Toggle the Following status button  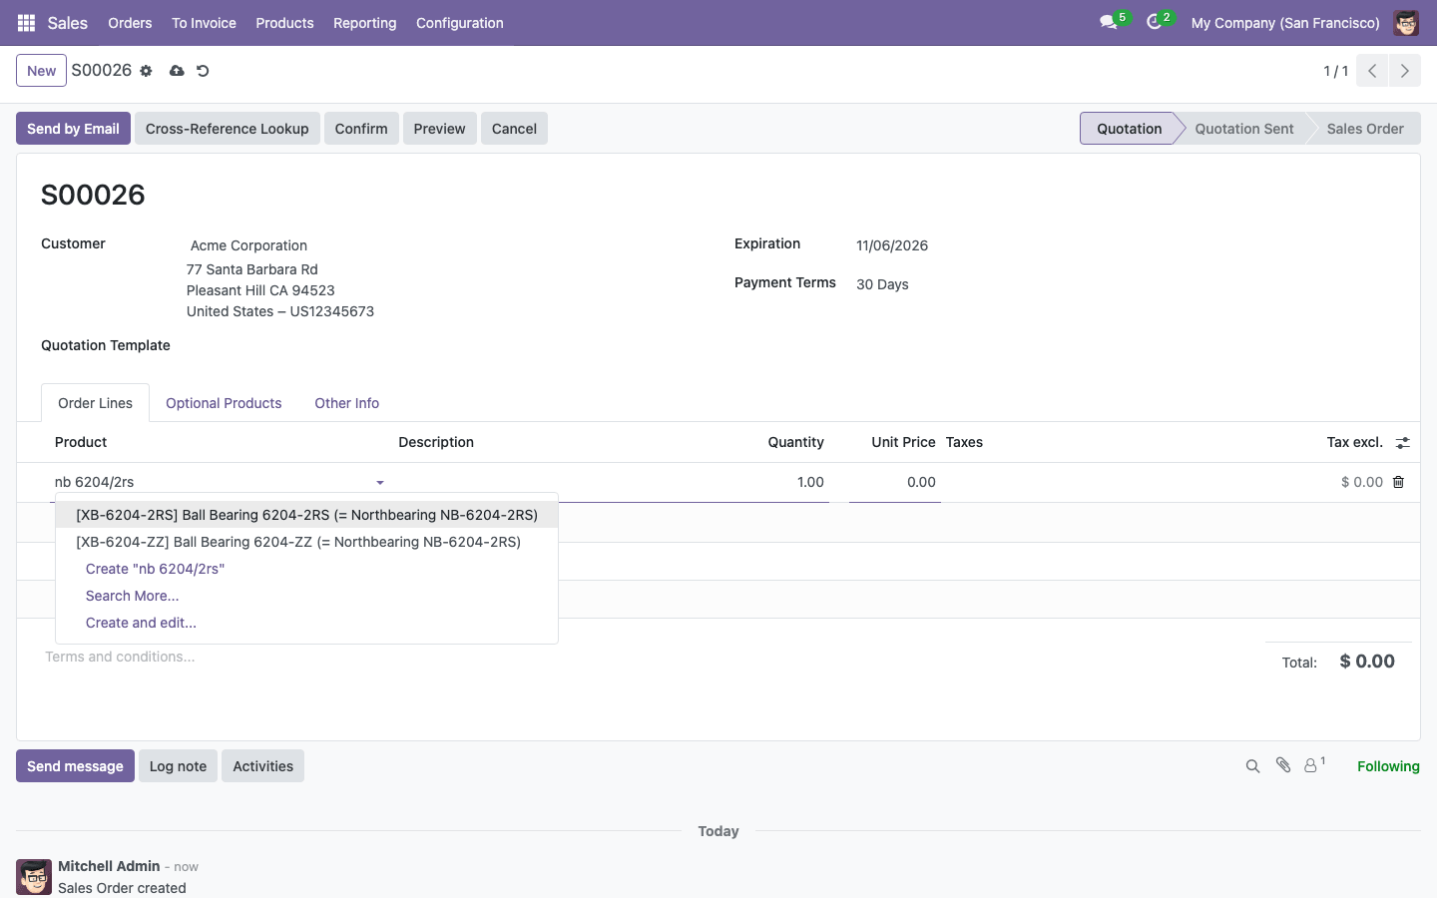click(1388, 766)
